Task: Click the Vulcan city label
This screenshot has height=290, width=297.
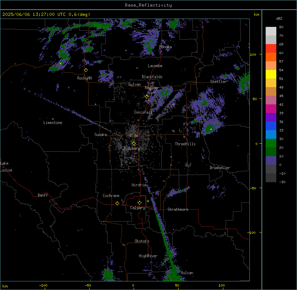Action: pos(187,273)
